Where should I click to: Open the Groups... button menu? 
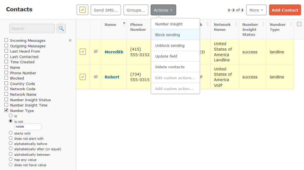pyautogui.click(x=136, y=10)
